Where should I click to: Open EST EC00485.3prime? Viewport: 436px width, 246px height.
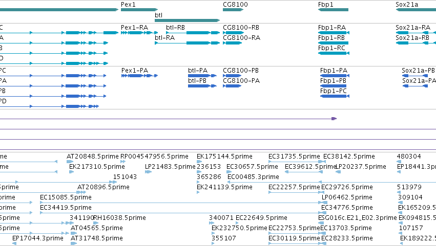(x=253, y=177)
